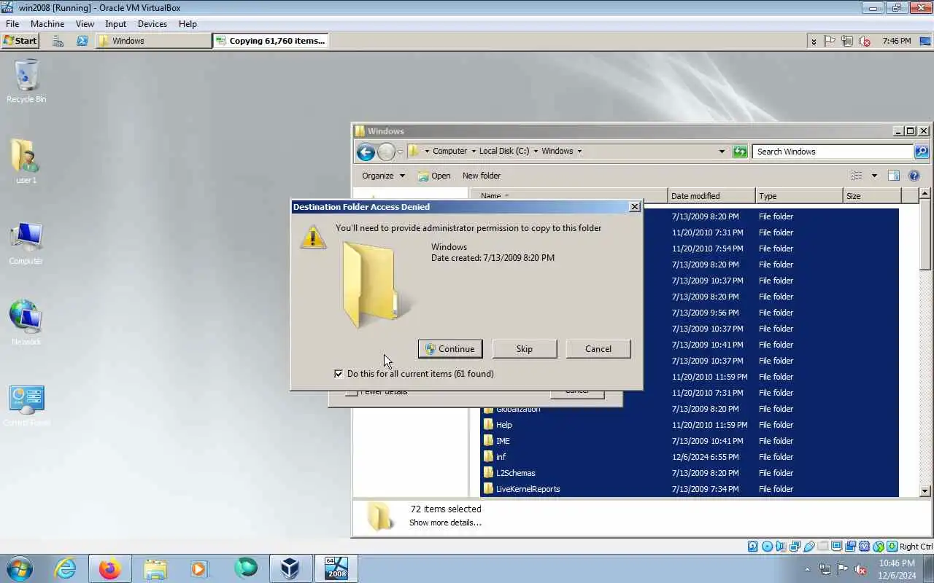Open the Recycle Bin desktop icon
The height and width of the screenshot is (583, 934).
point(26,80)
